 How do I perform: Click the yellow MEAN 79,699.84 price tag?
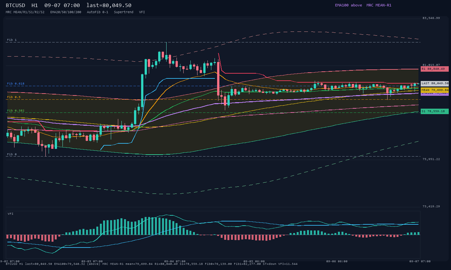(x=435, y=90)
